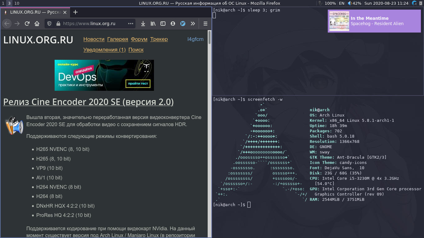Switch to workspace 1
Image resolution: width=424 pixels, height=238 pixels.
3,3
